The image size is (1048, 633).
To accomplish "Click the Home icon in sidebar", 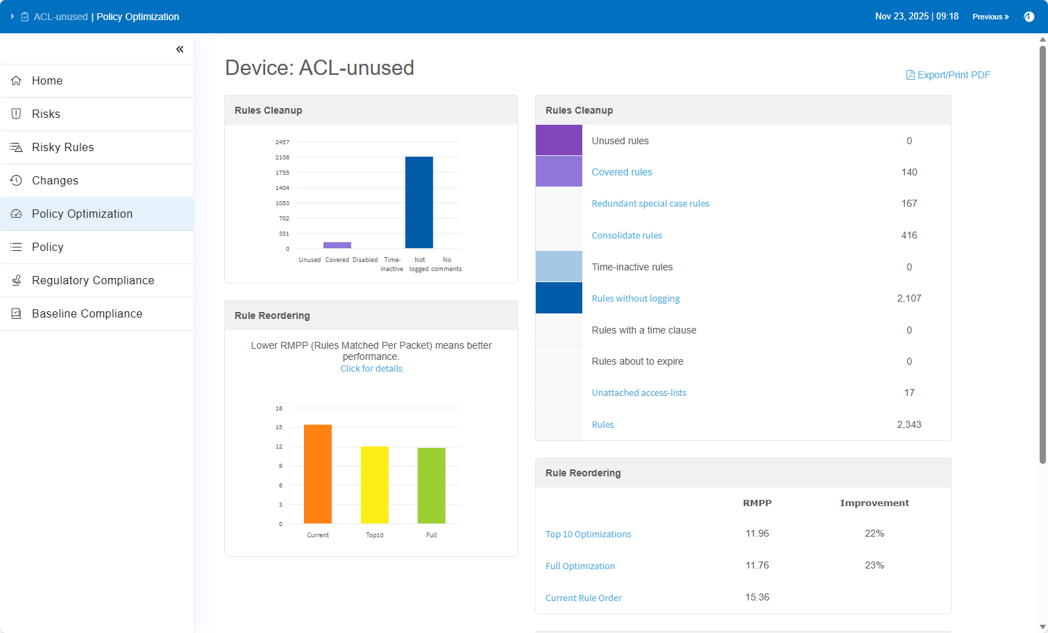I will pyautogui.click(x=16, y=80).
